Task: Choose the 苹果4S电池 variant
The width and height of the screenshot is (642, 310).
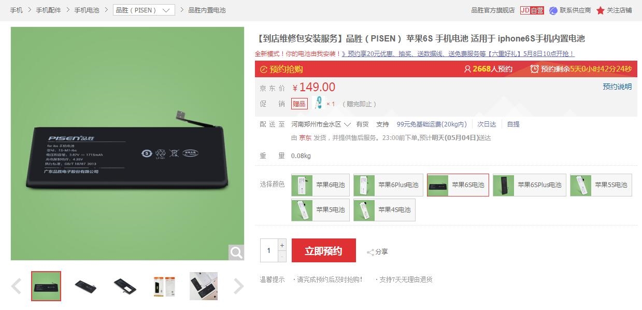Action: coord(384,210)
